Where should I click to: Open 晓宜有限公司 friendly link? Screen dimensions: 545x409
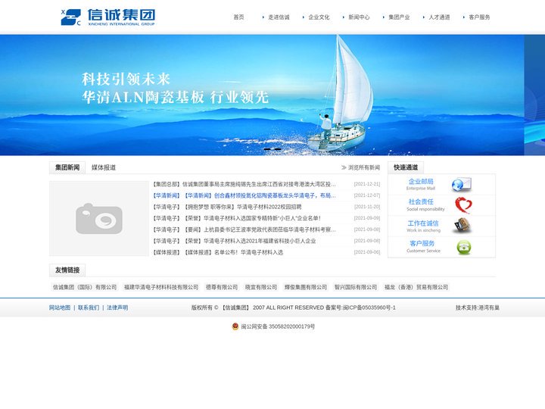(x=261, y=287)
